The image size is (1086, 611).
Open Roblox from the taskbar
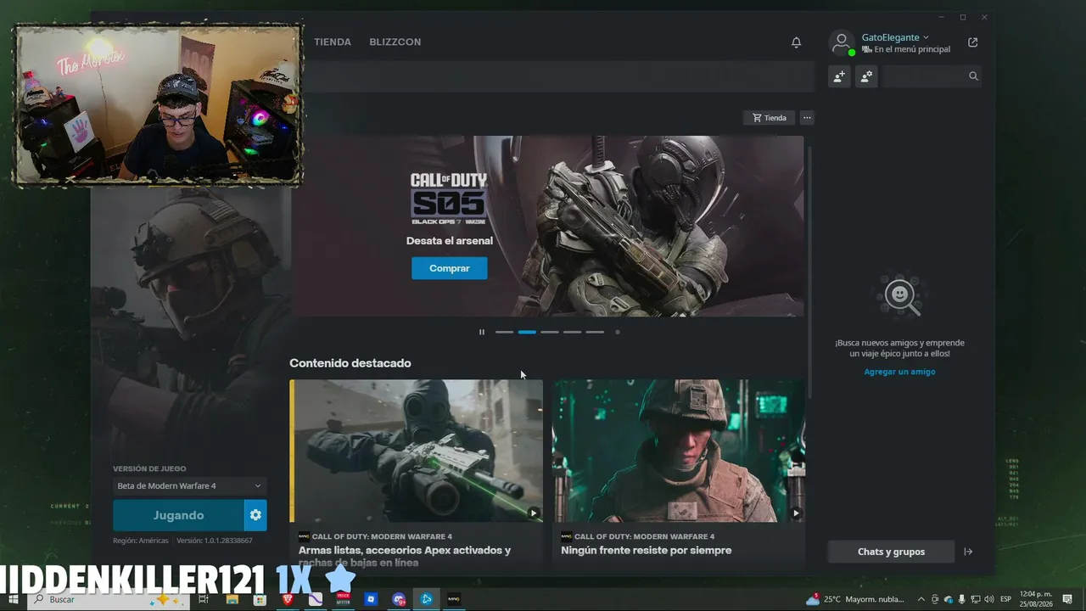tap(371, 599)
